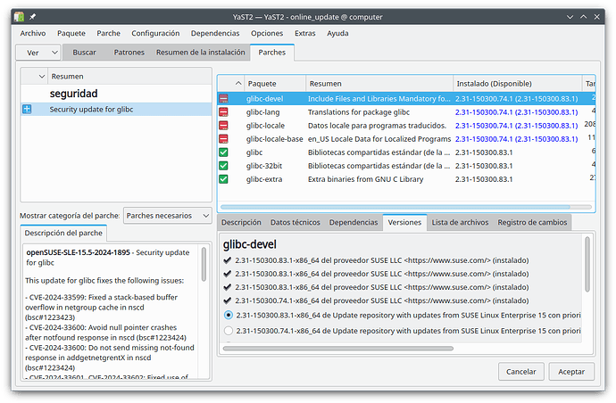Click the Cancelar button
616x403 pixels.
coord(520,371)
